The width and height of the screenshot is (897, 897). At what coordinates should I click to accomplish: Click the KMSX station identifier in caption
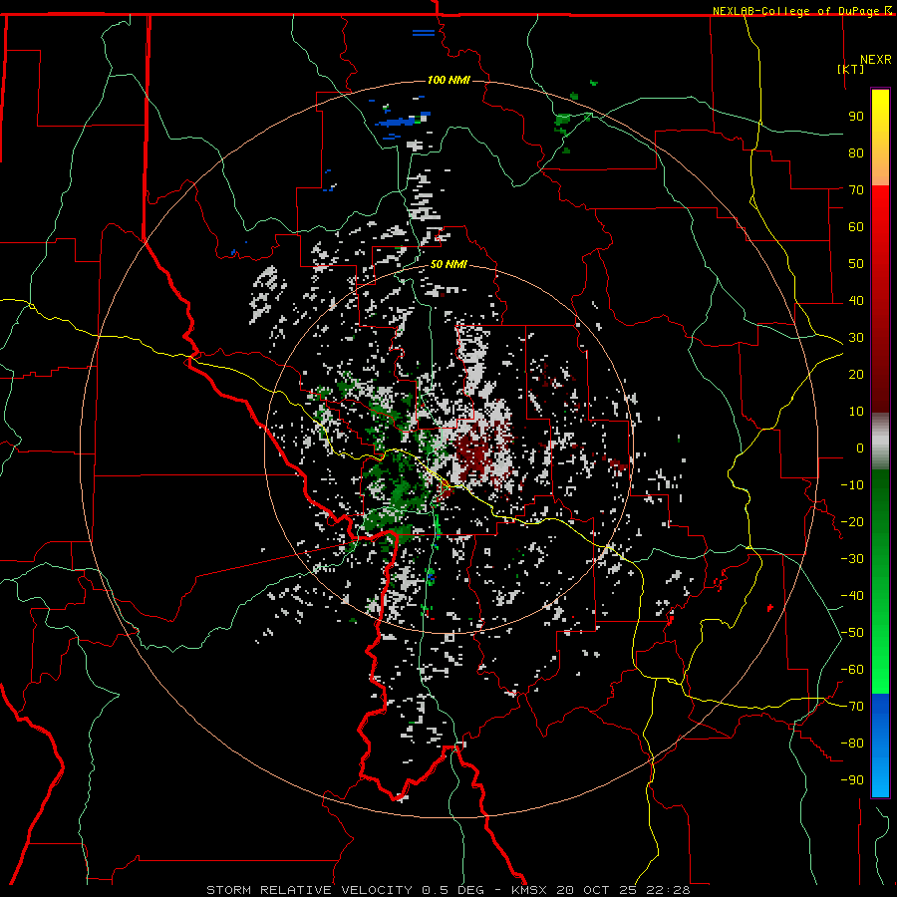(x=530, y=890)
